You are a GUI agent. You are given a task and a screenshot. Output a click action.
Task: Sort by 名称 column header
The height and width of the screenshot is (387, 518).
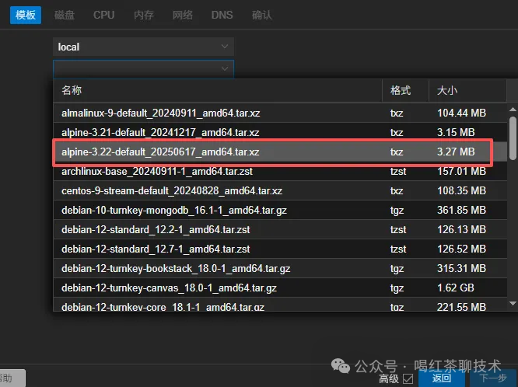tap(218, 90)
